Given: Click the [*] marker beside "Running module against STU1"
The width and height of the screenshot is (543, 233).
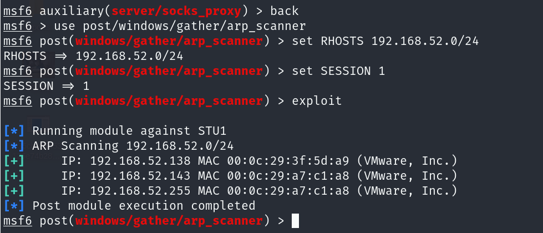Looking at the screenshot, I should point(13,131).
